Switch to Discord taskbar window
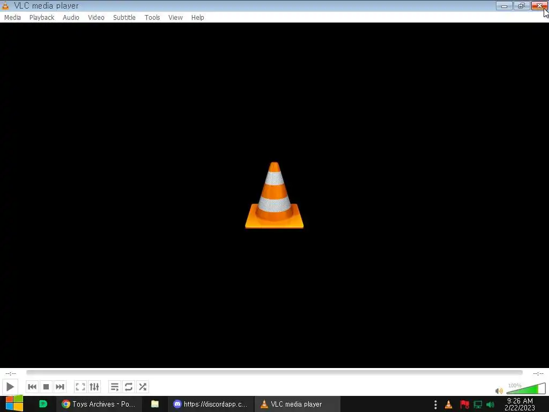Image resolution: width=549 pixels, height=412 pixels. click(211, 404)
